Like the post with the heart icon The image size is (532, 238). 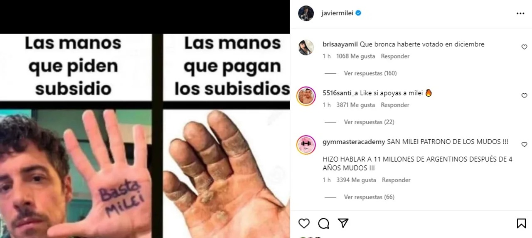pyautogui.click(x=304, y=223)
